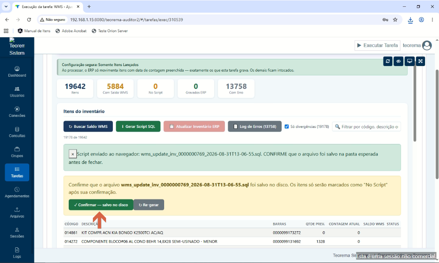Bookmark this page with star icon
439x263 pixels.
tap(395, 19)
